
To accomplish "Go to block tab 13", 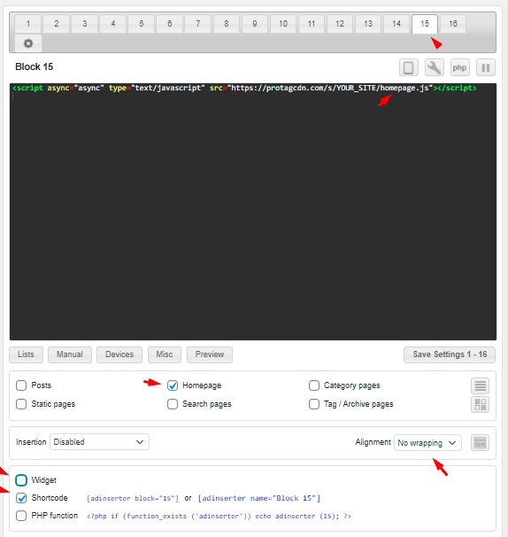I will pyautogui.click(x=368, y=24).
